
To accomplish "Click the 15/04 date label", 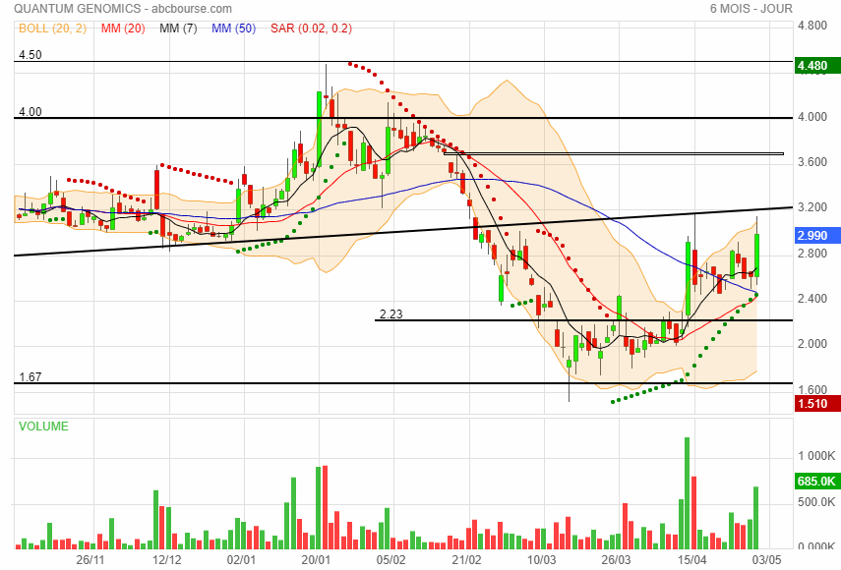I will pyautogui.click(x=691, y=560).
